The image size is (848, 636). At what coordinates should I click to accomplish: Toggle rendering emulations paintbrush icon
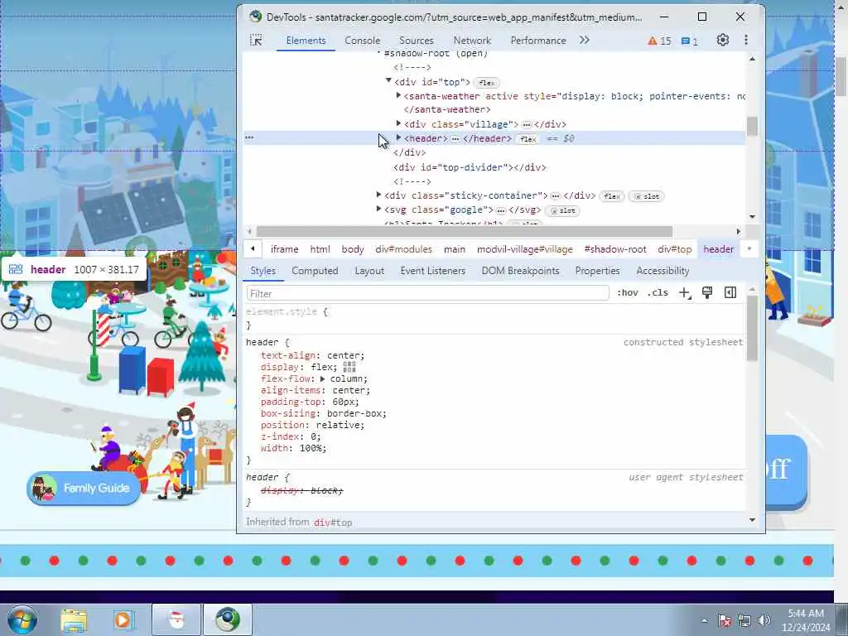(707, 292)
